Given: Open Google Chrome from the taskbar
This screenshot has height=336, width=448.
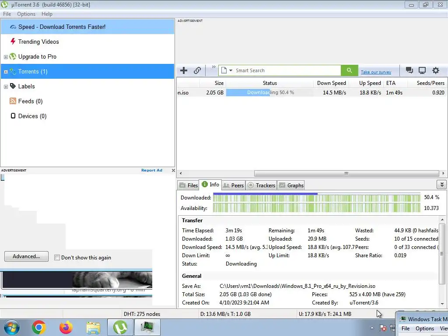Looking at the screenshot, I should pyautogui.click(x=39, y=327).
